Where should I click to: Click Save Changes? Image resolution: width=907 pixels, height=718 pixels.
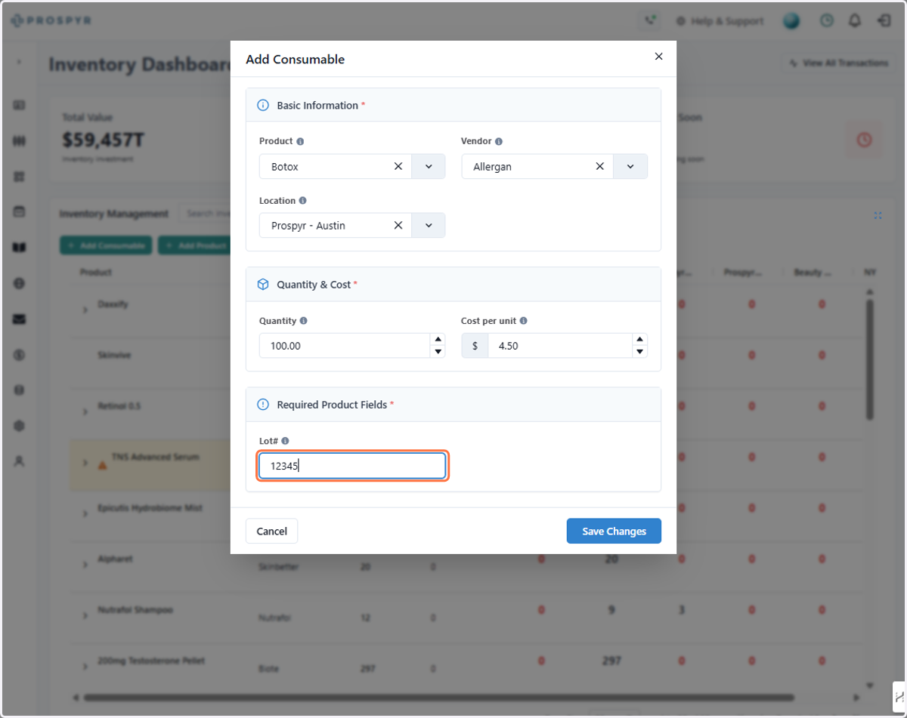(614, 531)
